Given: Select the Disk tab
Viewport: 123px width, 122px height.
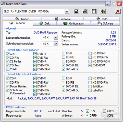Looking at the screenshot, I should [x=45, y=23].
